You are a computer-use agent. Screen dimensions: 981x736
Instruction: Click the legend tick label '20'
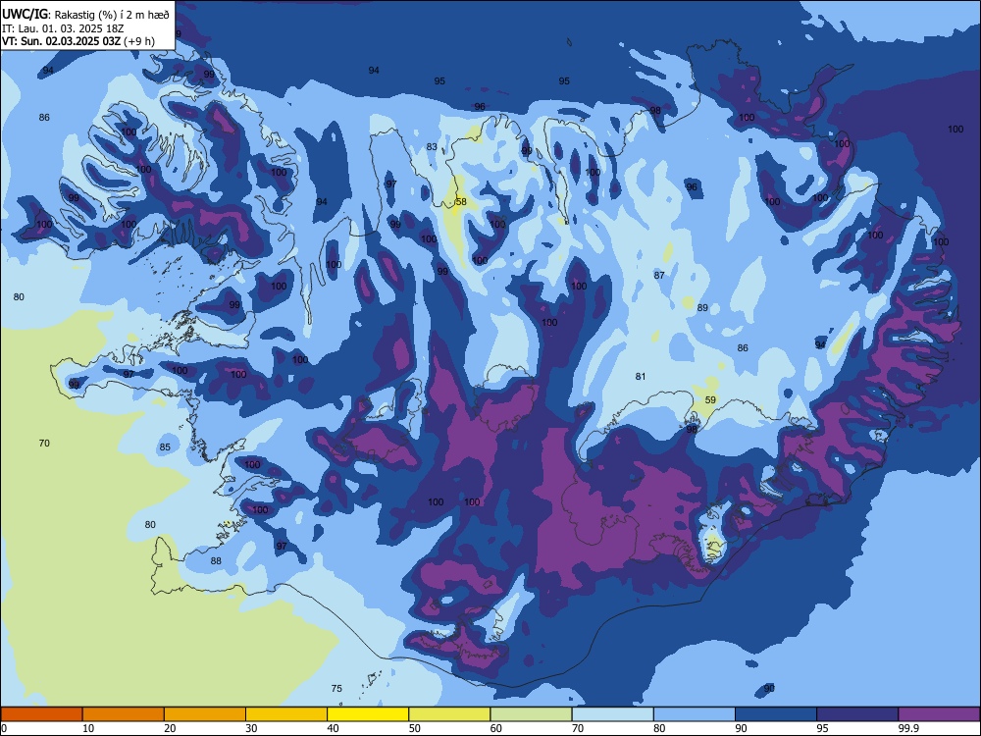click(x=170, y=728)
